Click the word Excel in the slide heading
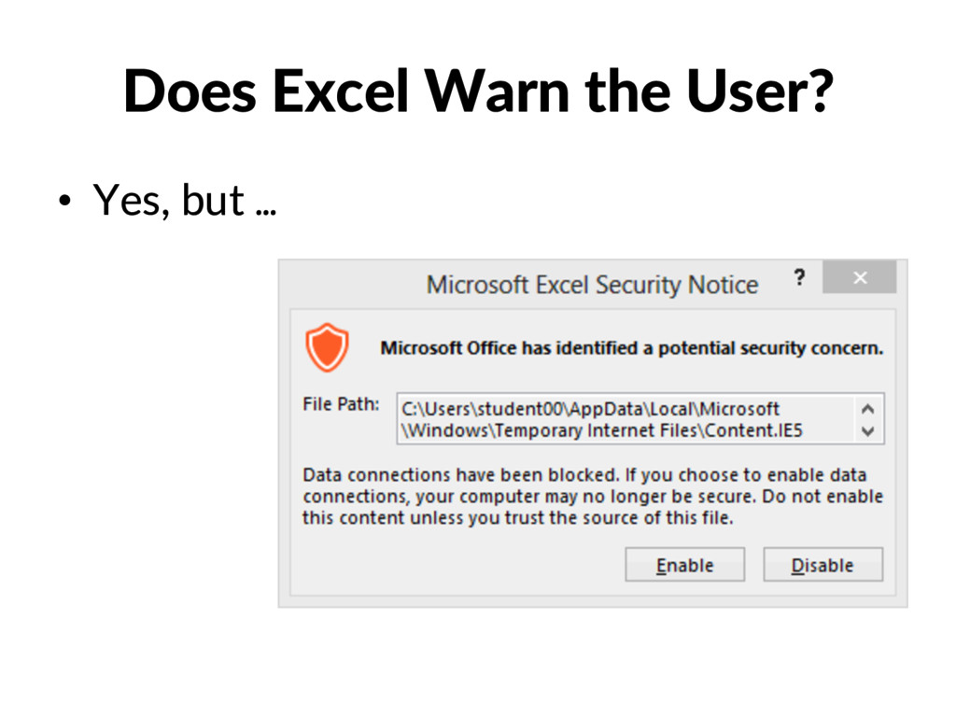This screenshot has height=717, width=956. coord(340,91)
